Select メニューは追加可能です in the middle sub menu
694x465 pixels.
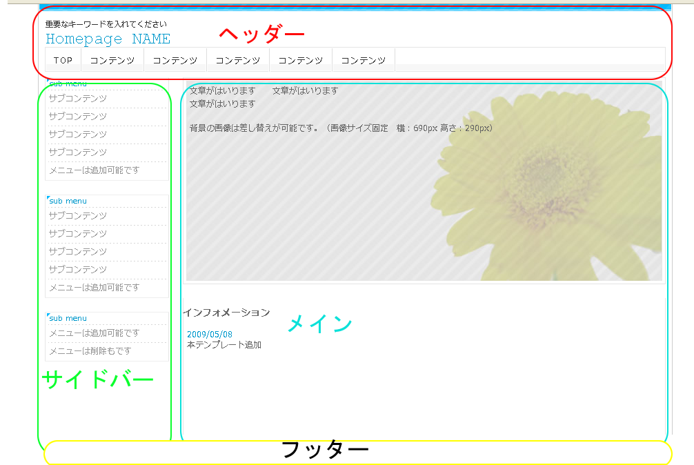[x=94, y=288]
